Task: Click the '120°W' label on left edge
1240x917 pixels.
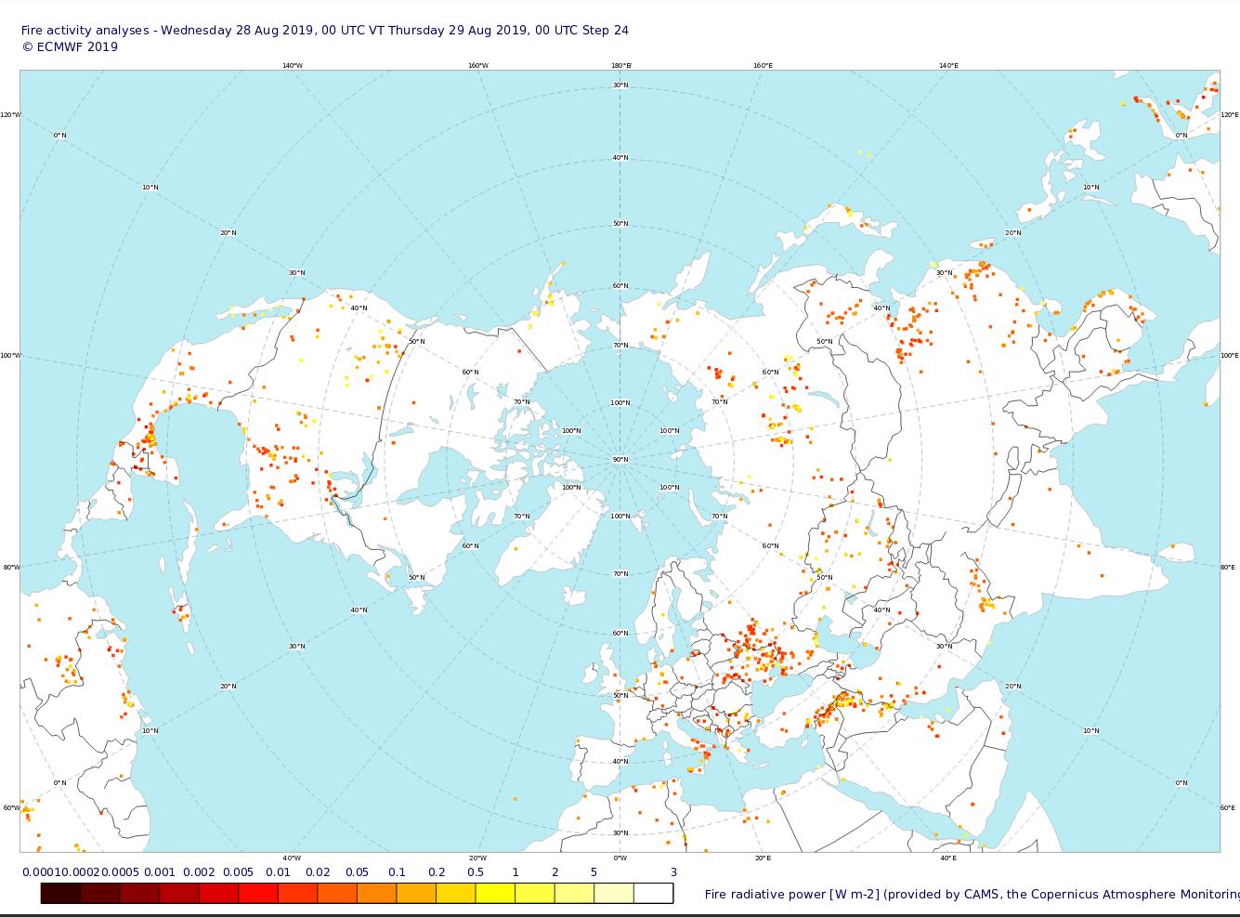Action: pos(10,114)
